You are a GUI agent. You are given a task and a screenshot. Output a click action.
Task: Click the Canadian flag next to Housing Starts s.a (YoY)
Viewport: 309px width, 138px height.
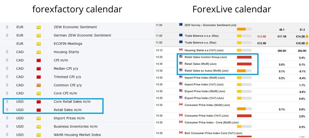point(181,50)
